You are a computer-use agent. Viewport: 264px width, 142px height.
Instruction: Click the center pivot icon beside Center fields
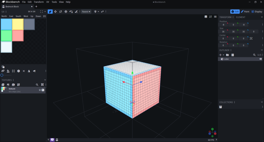pos(251,38)
